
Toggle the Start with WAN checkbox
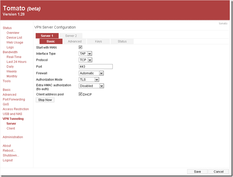(81, 47)
